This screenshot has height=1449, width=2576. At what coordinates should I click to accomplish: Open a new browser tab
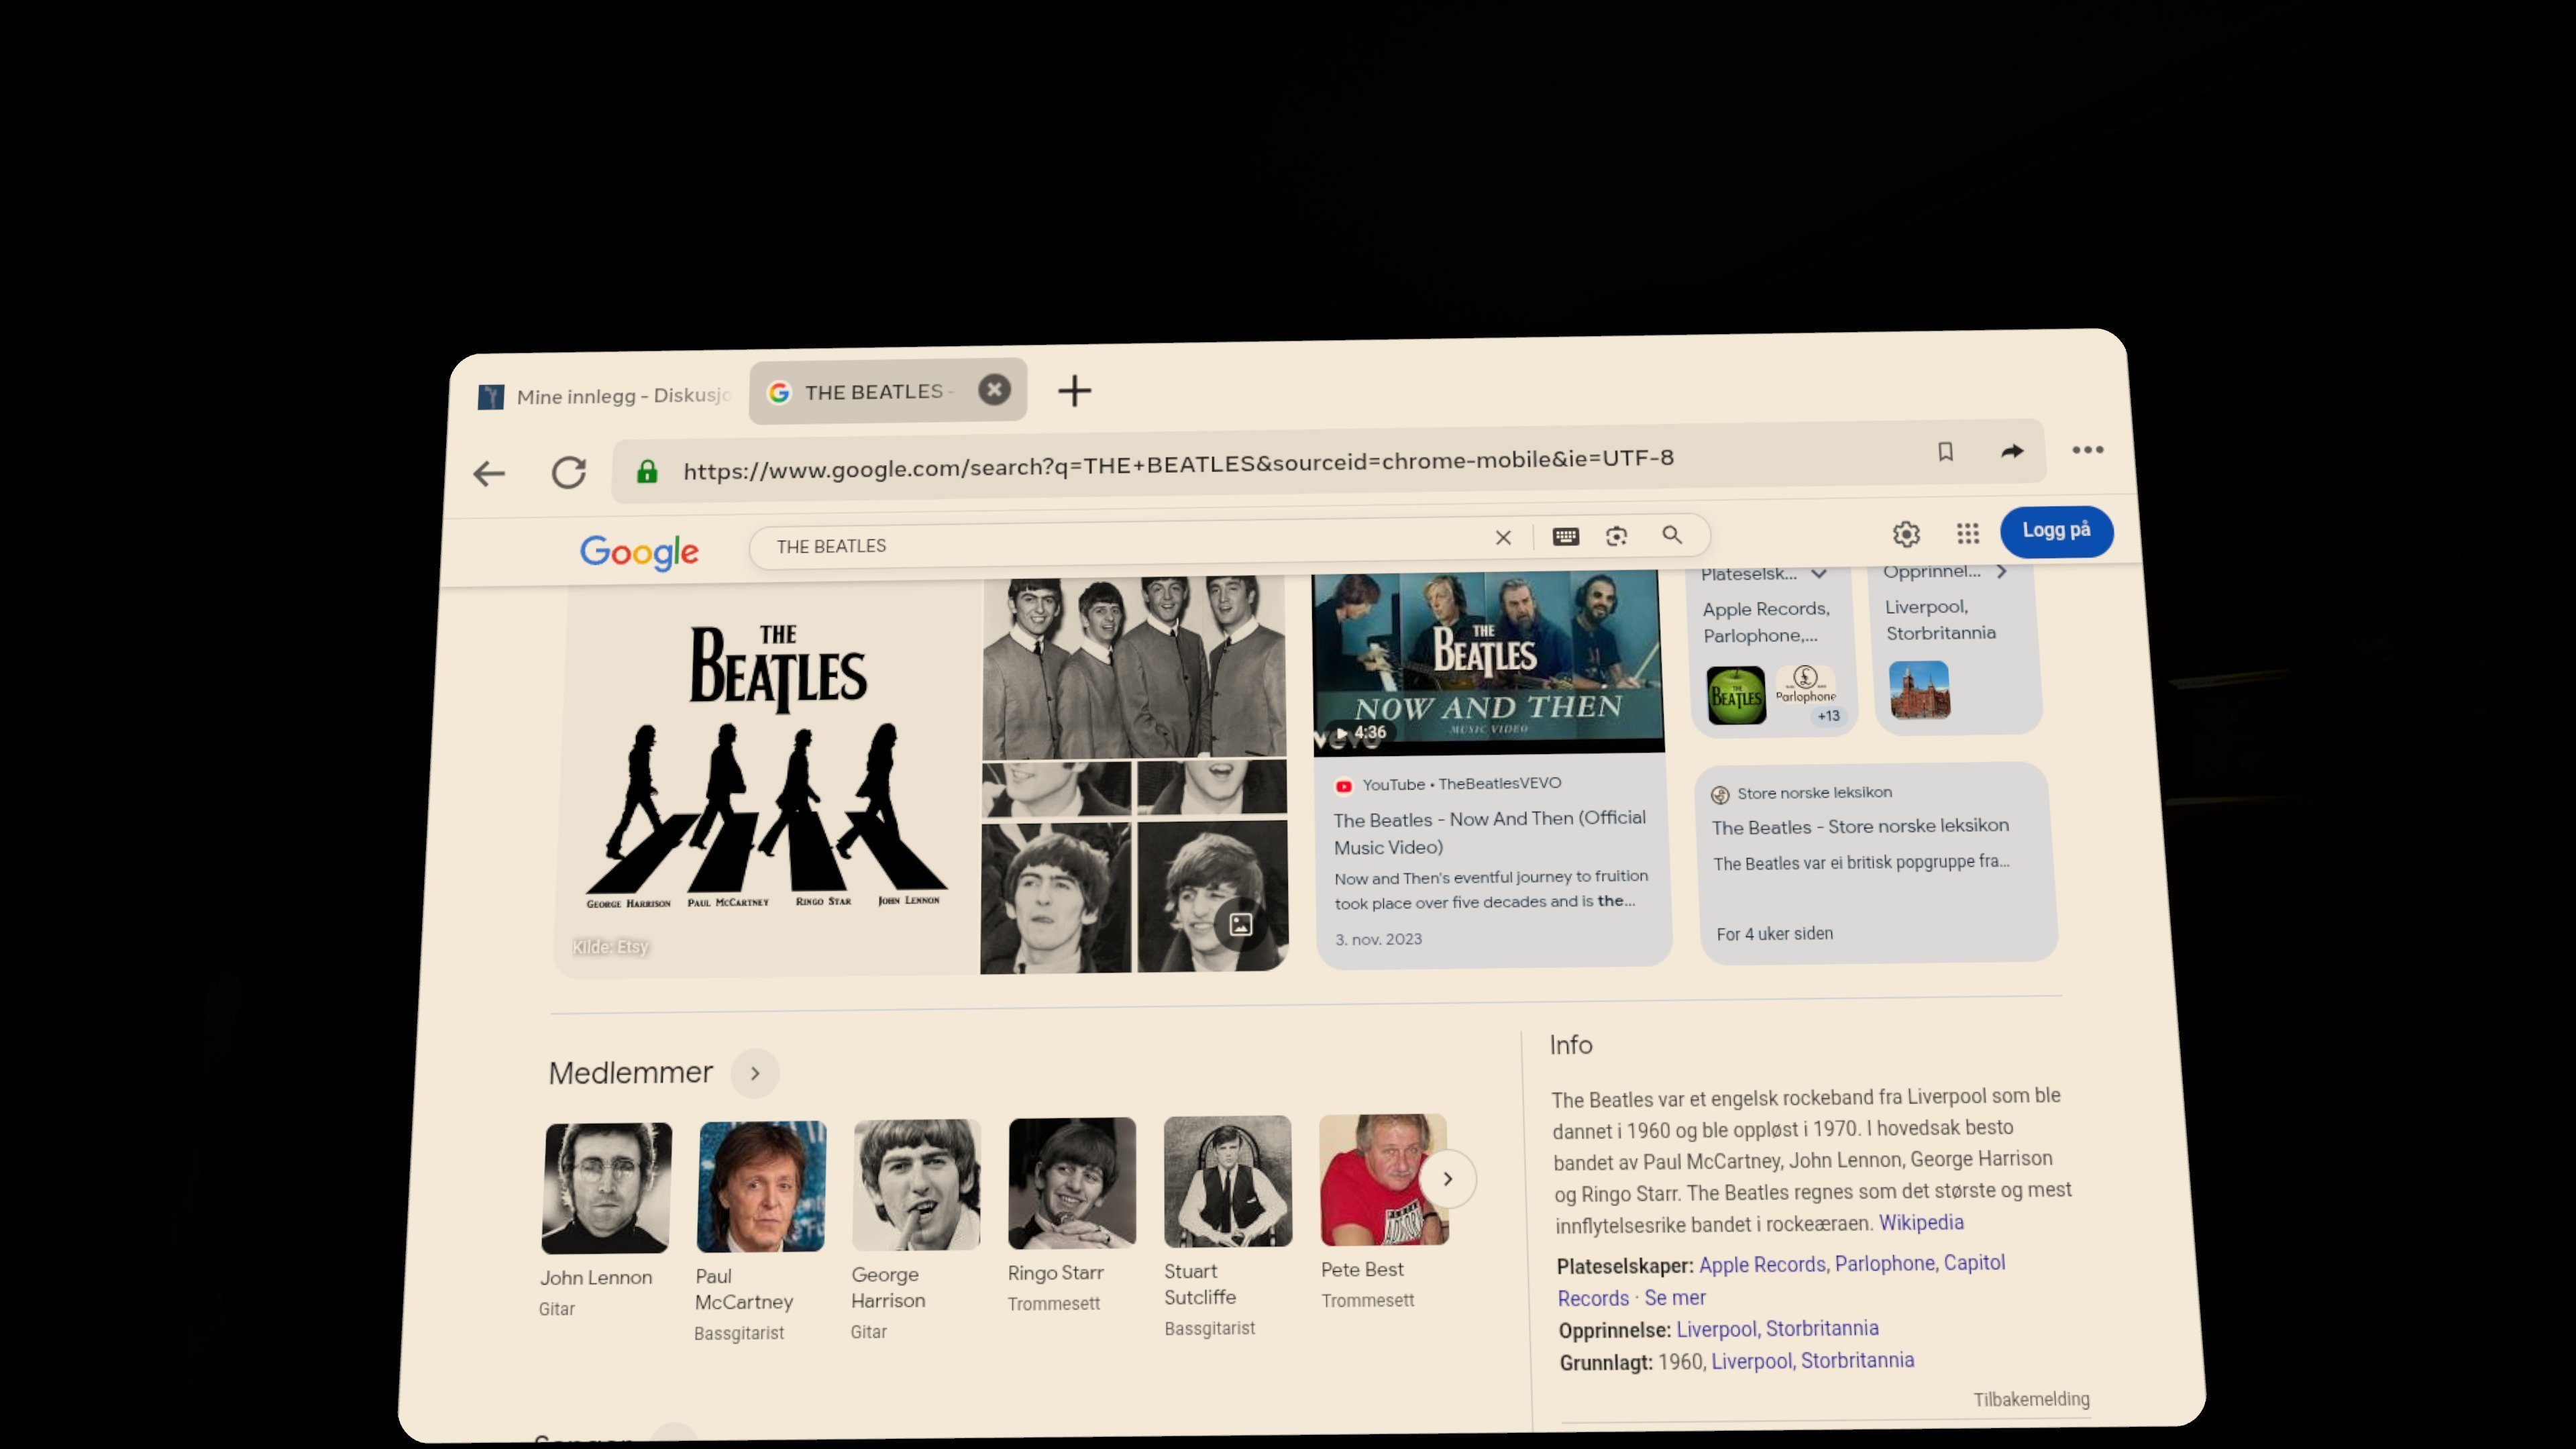(x=1074, y=390)
